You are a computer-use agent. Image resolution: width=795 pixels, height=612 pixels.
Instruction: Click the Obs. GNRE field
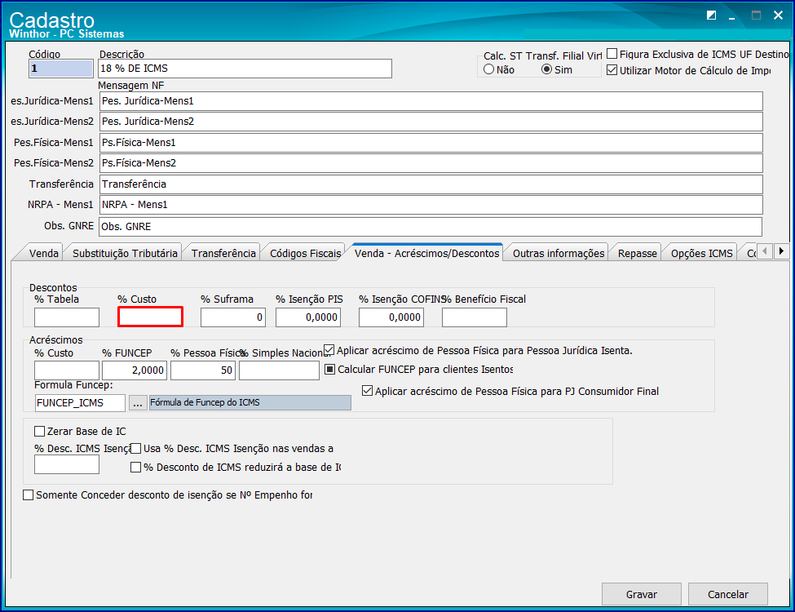(431, 226)
